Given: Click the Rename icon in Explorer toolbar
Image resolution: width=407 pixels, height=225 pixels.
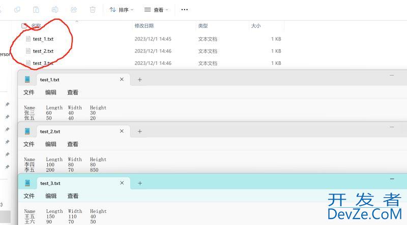Looking at the screenshot, I should (55, 10).
